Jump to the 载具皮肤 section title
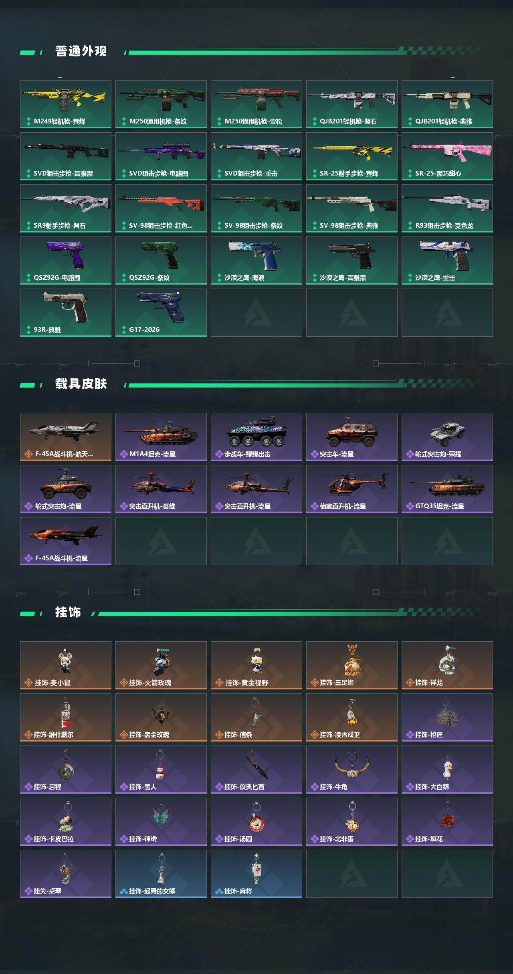Viewport: 513px width, 974px height. click(81, 384)
